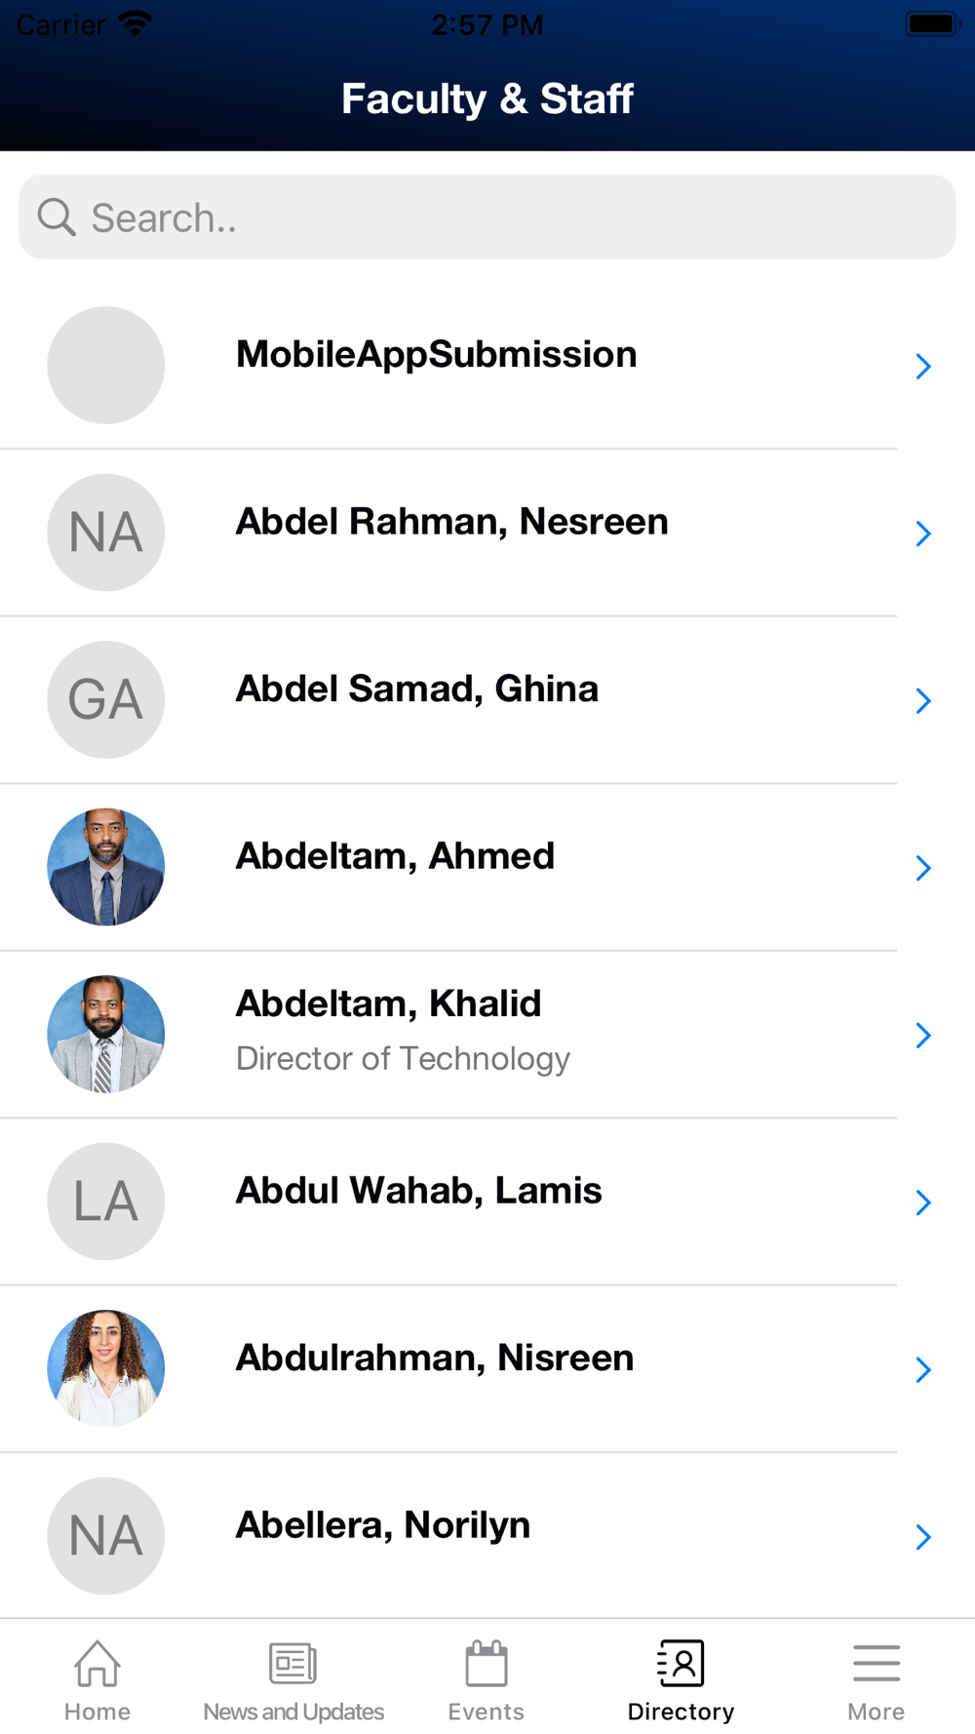Expand MobileAppSubmission row chevron
Screen dimensions: 975x1734
(923, 366)
